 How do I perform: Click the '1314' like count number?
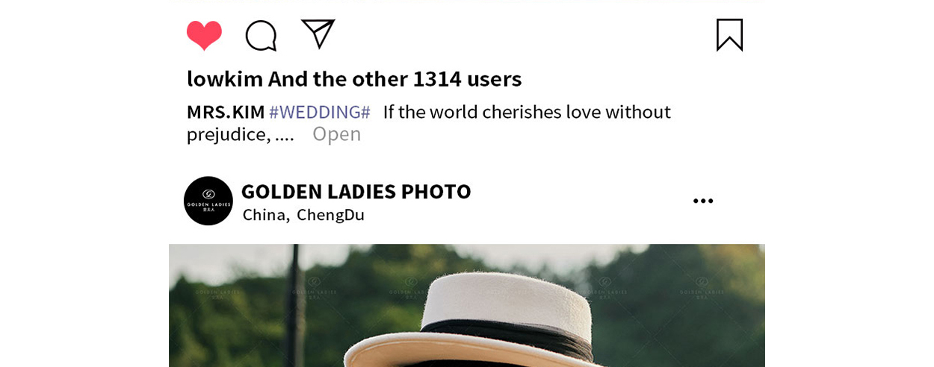pos(437,78)
